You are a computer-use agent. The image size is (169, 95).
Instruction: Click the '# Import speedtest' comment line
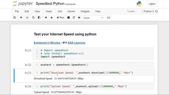(x=54, y=50)
